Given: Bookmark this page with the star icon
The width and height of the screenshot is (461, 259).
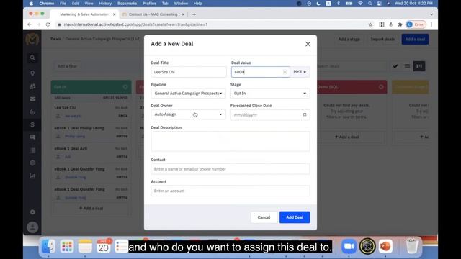Looking at the screenshot, I should pyautogui.click(x=370, y=24).
